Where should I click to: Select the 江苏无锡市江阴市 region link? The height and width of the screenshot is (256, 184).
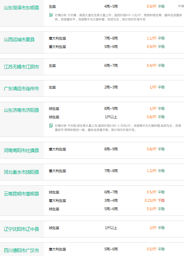pos(22,67)
